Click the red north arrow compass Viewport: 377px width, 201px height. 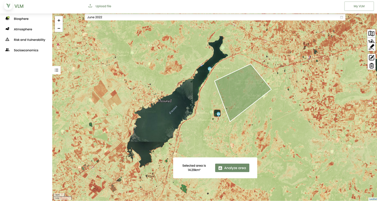[x=58, y=46]
